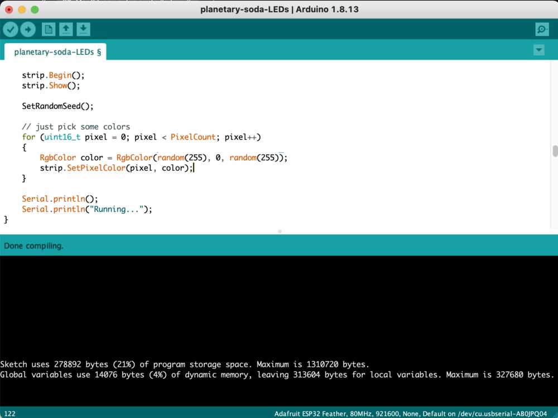Click the divider handle between editor and console
The image size is (558, 418).
(280, 232)
